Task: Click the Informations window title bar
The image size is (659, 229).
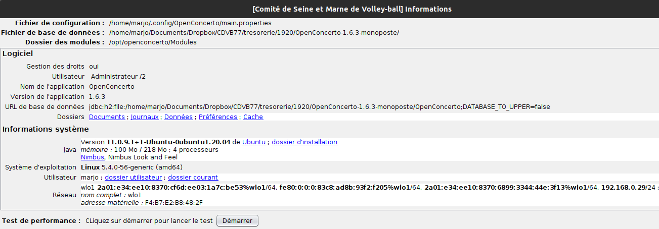Action: pyautogui.click(x=329, y=9)
